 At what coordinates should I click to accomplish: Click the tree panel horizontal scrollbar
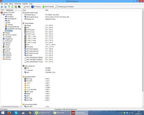coord(11,107)
